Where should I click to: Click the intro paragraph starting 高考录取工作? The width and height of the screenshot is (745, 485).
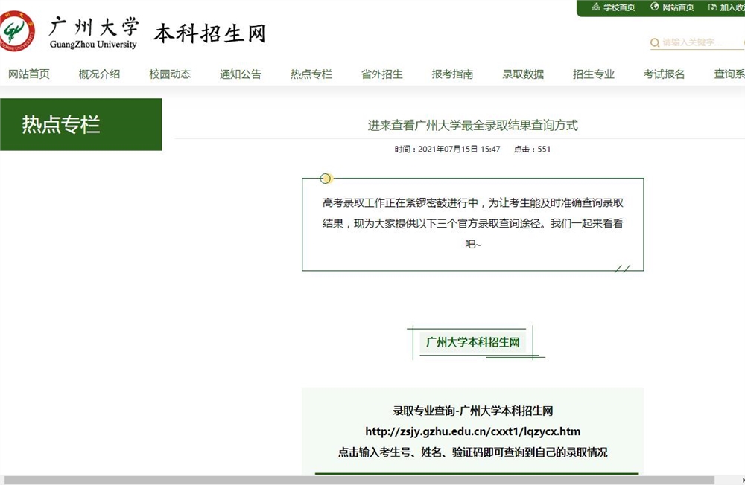tap(473, 223)
